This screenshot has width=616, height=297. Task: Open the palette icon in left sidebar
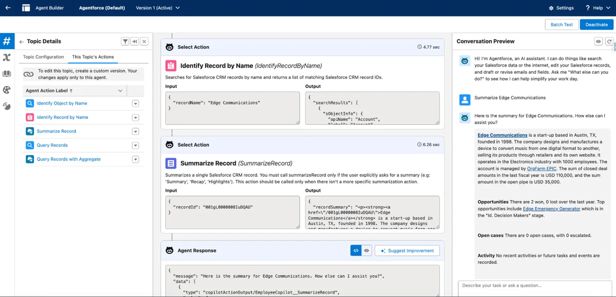pos(7,90)
